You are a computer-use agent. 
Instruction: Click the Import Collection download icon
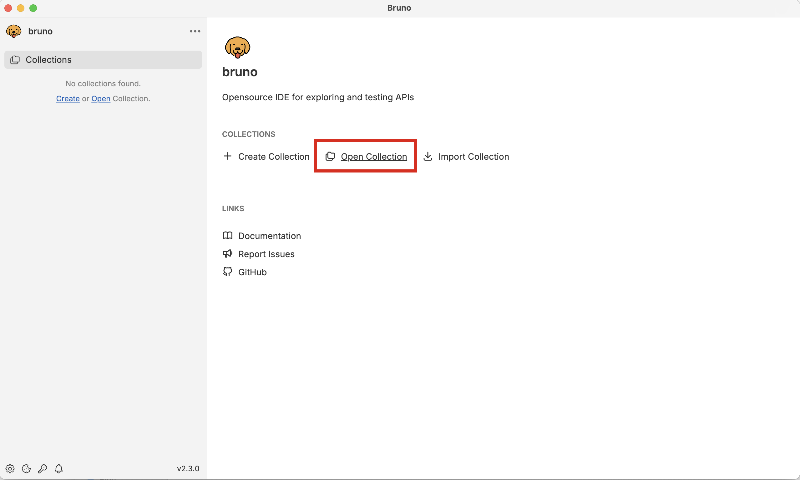pyautogui.click(x=428, y=156)
